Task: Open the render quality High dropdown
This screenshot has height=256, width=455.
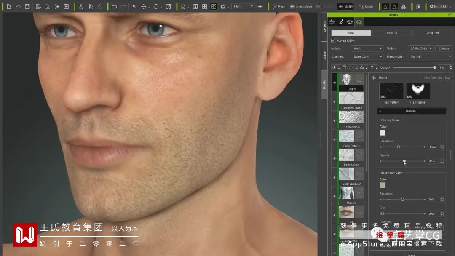Action: [243, 6]
